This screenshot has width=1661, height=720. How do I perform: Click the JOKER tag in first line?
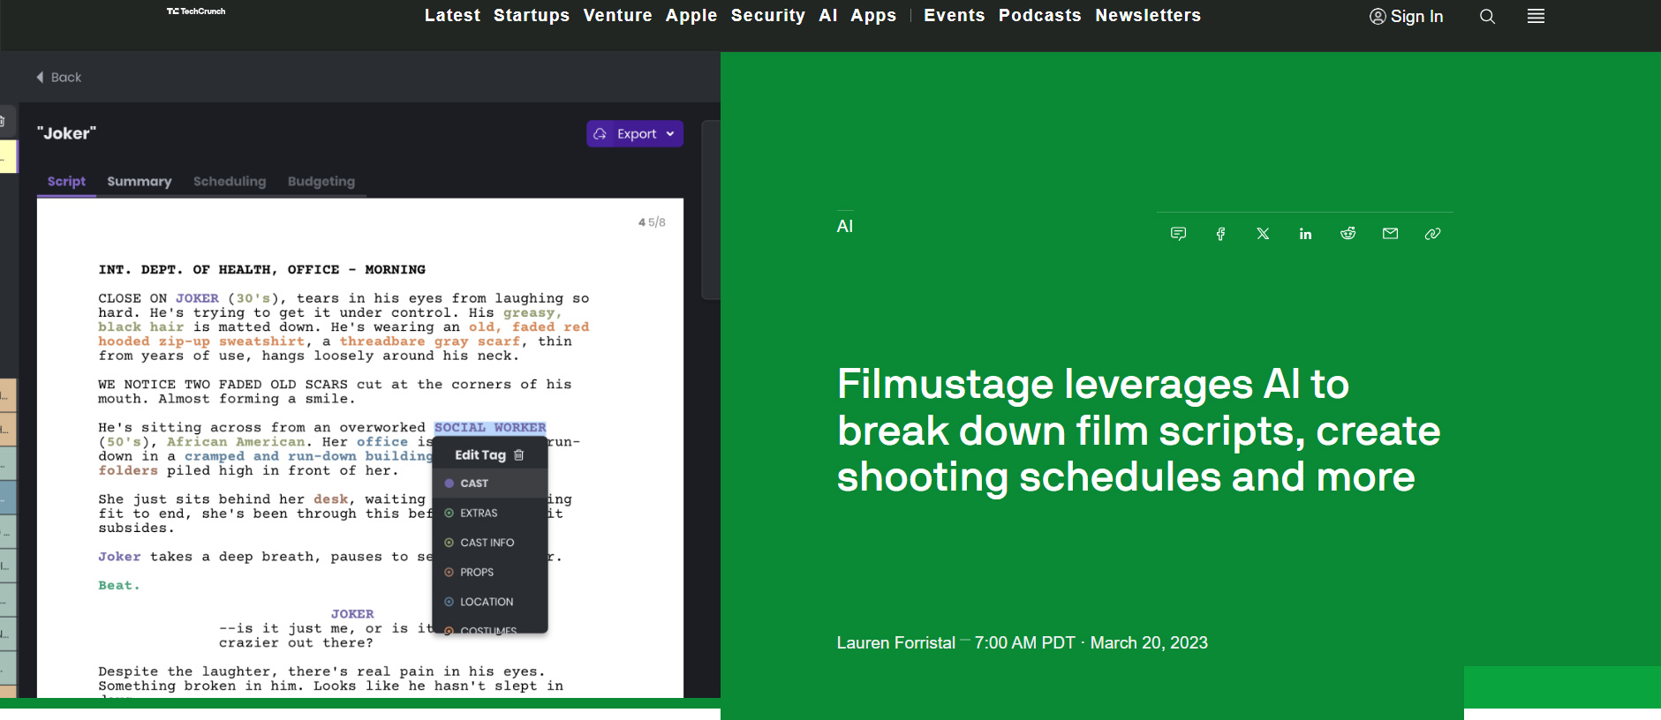[x=197, y=299]
